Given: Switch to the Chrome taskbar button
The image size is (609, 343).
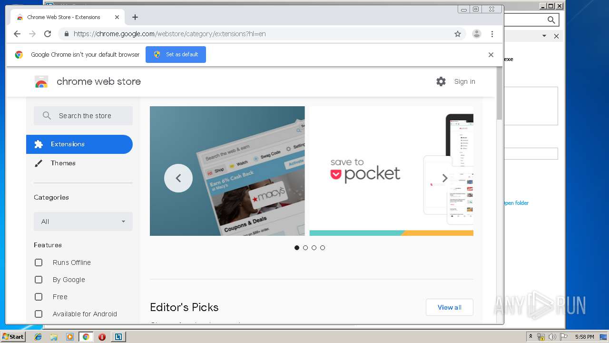Looking at the screenshot, I should [86, 337].
